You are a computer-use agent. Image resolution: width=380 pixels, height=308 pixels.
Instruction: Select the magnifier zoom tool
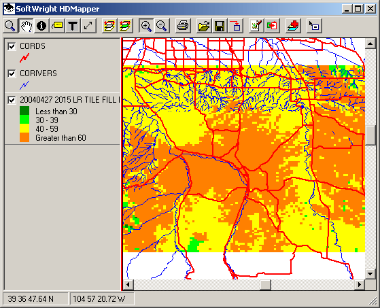[x=10, y=26]
